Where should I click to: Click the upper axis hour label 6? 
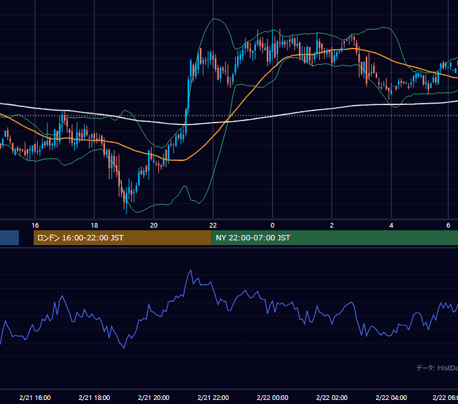pyautogui.click(x=448, y=226)
